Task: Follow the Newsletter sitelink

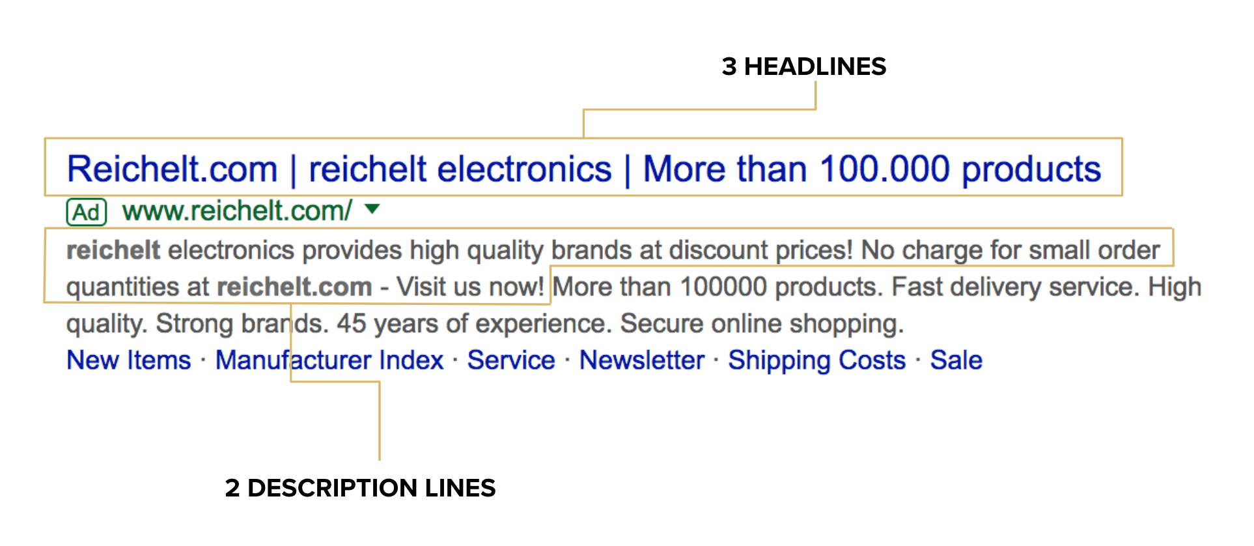Action: [642, 360]
